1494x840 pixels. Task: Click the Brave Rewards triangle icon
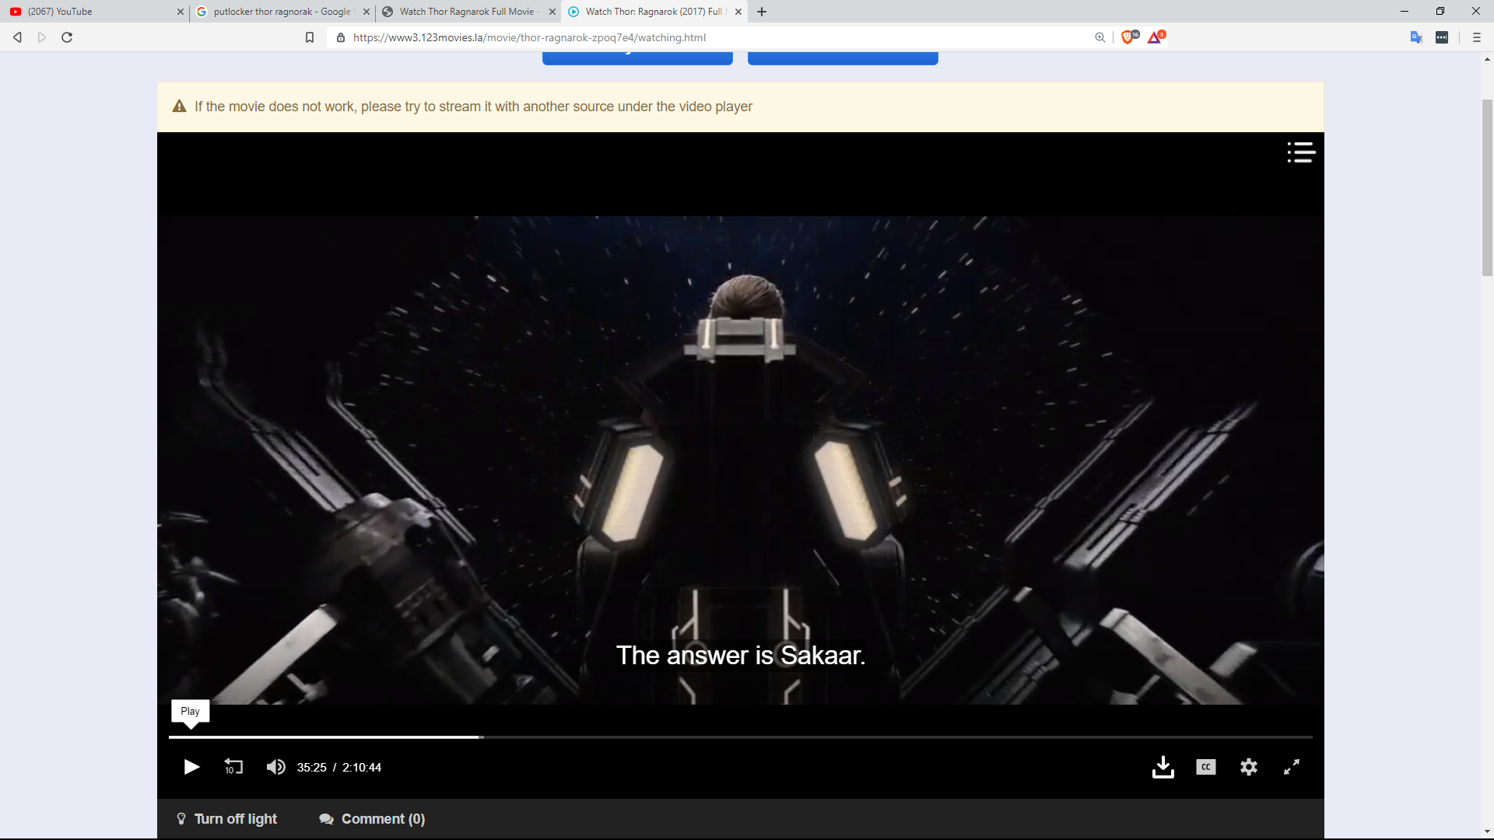click(x=1155, y=37)
